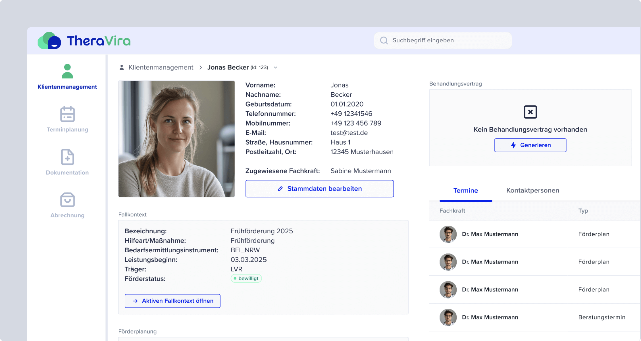Click Dr. Max Mustermann's avatar in first row
This screenshot has width=641, height=341.
coord(448,234)
